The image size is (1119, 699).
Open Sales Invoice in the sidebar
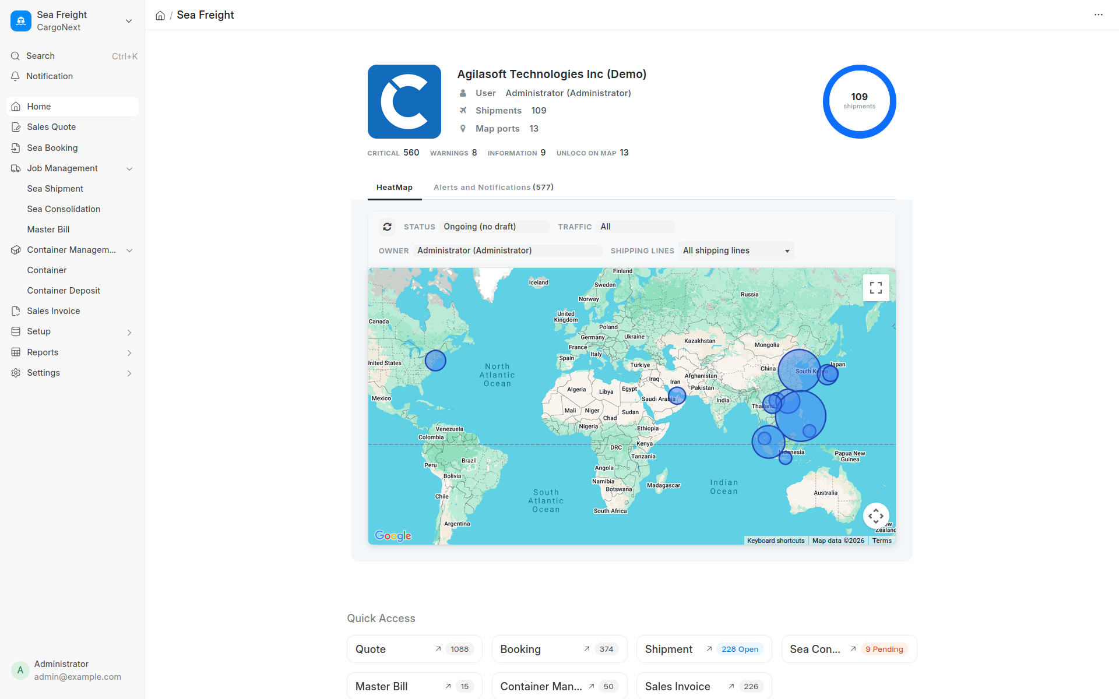(72, 311)
